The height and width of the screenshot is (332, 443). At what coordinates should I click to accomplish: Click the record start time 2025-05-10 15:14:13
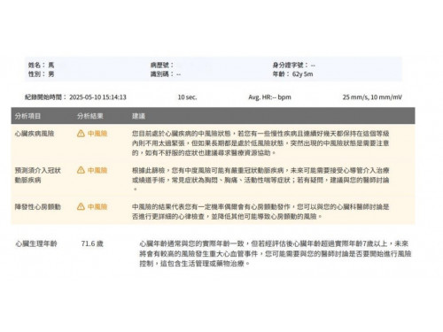point(97,97)
